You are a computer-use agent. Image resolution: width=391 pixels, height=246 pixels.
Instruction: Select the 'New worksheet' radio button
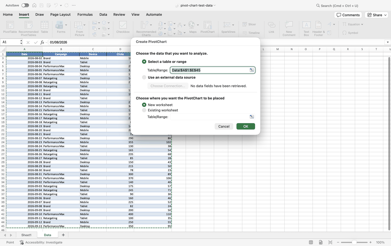[x=144, y=105]
